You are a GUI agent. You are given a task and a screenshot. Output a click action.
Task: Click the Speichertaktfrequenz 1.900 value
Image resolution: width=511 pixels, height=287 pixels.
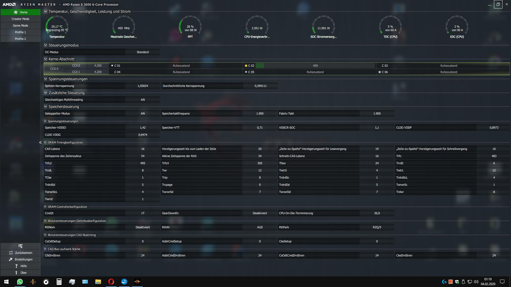coord(260,113)
